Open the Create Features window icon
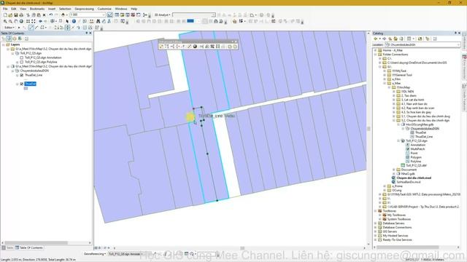This screenshot has width=467, height=262. (x=97, y=28)
